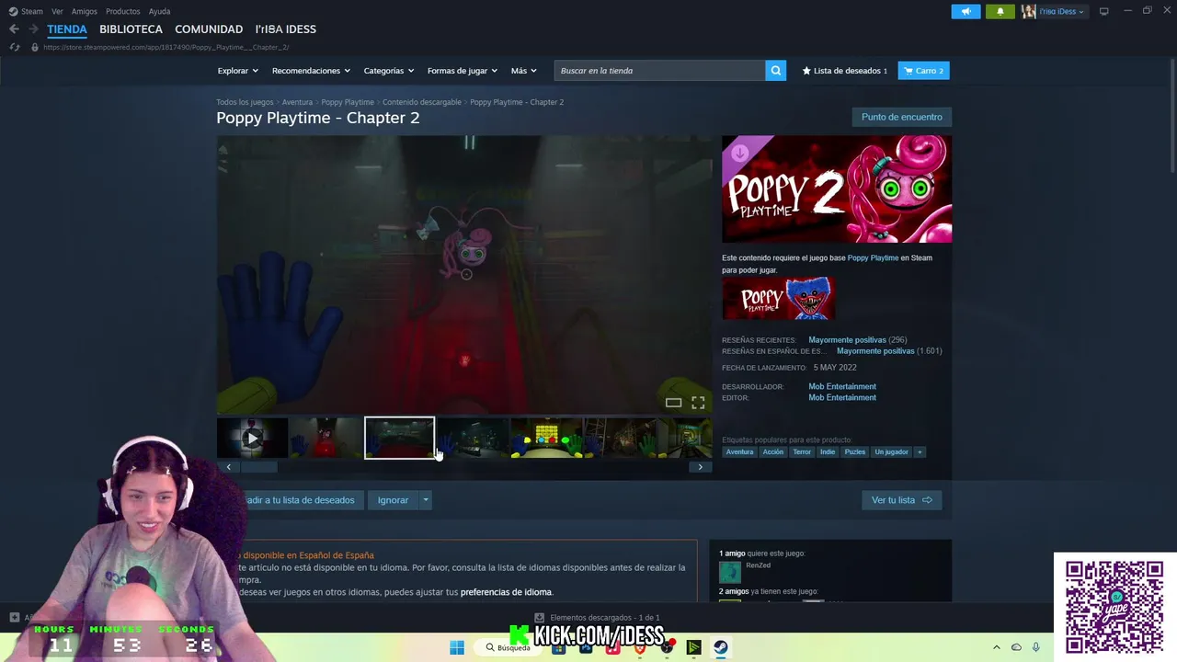Click the Big Picture mode monitor icon
The height and width of the screenshot is (662, 1177).
coord(1104,11)
